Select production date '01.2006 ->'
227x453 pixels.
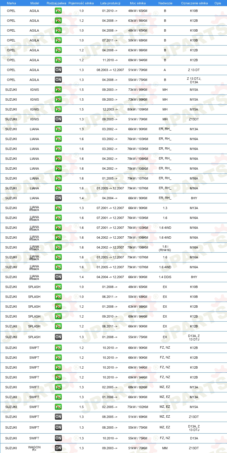point(110,397)
